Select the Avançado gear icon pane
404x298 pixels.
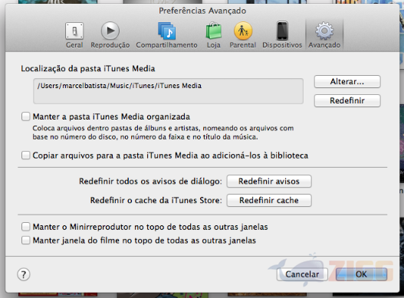(x=324, y=35)
